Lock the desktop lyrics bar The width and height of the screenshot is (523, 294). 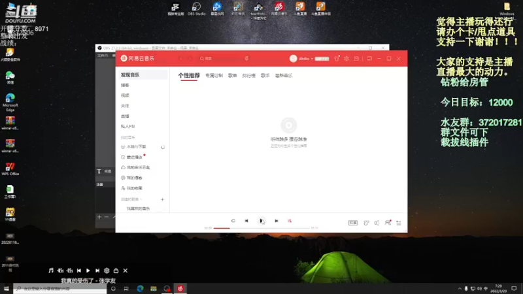click(116, 270)
